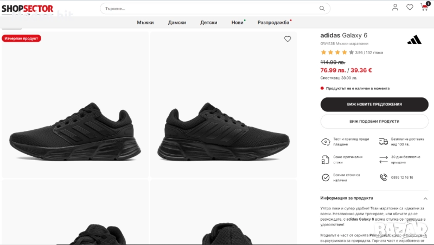Collapse the Информация за продукта section

(425, 198)
